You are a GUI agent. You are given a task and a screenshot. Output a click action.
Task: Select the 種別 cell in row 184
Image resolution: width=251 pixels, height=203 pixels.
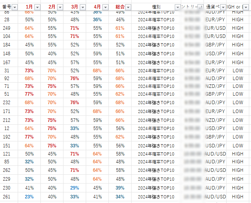[x=156, y=45]
